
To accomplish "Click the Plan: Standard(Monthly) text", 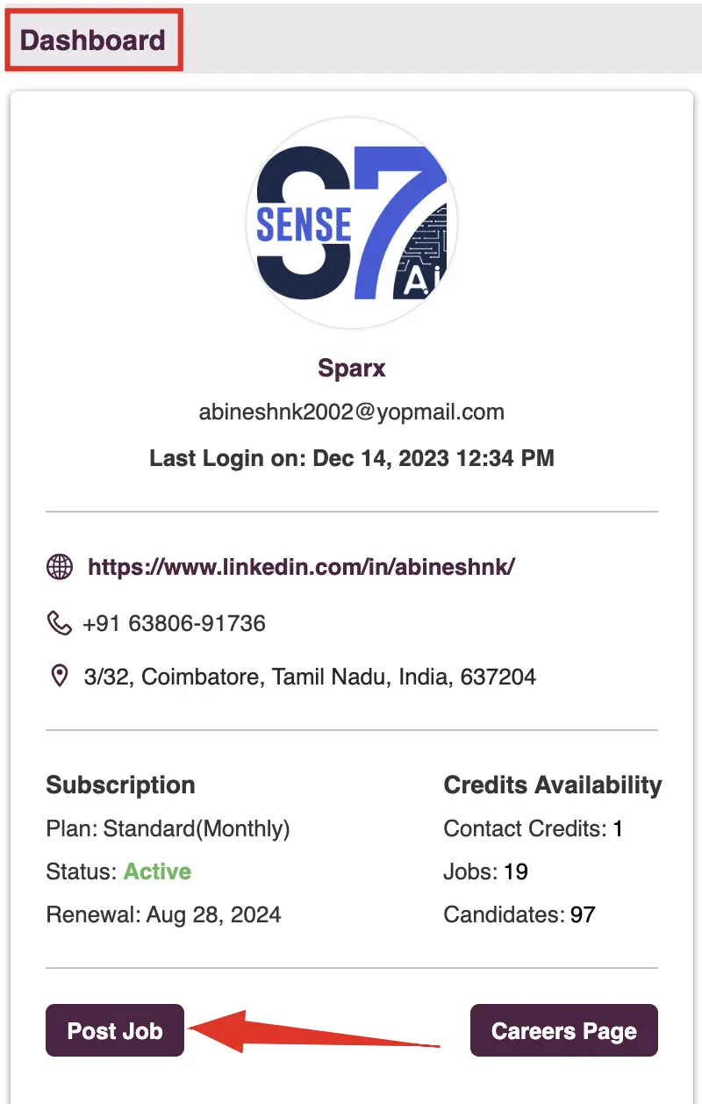I will coord(168,828).
